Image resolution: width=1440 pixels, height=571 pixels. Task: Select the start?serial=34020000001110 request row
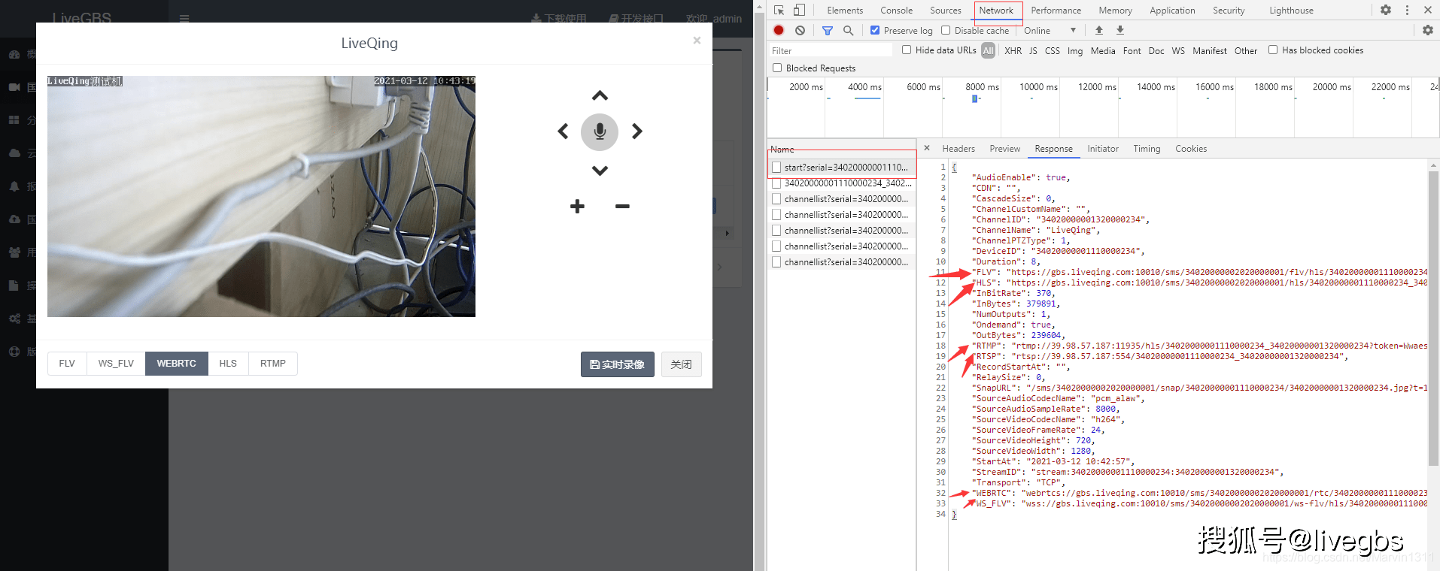tap(842, 168)
